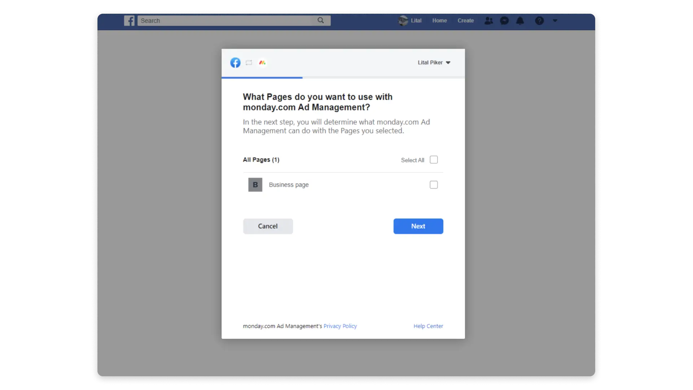
Task: Open Create in the top bar
Action: pos(466,21)
